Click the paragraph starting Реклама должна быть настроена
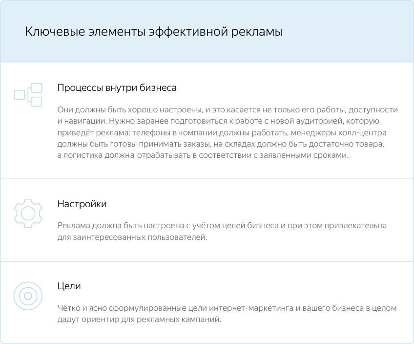This screenshot has height=344, width=414. 222,231
